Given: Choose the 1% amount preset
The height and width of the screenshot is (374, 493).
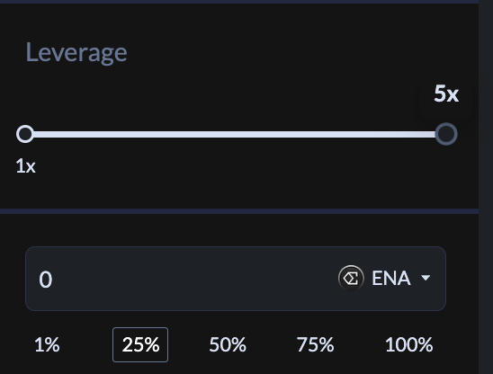Looking at the screenshot, I should click(x=47, y=344).
